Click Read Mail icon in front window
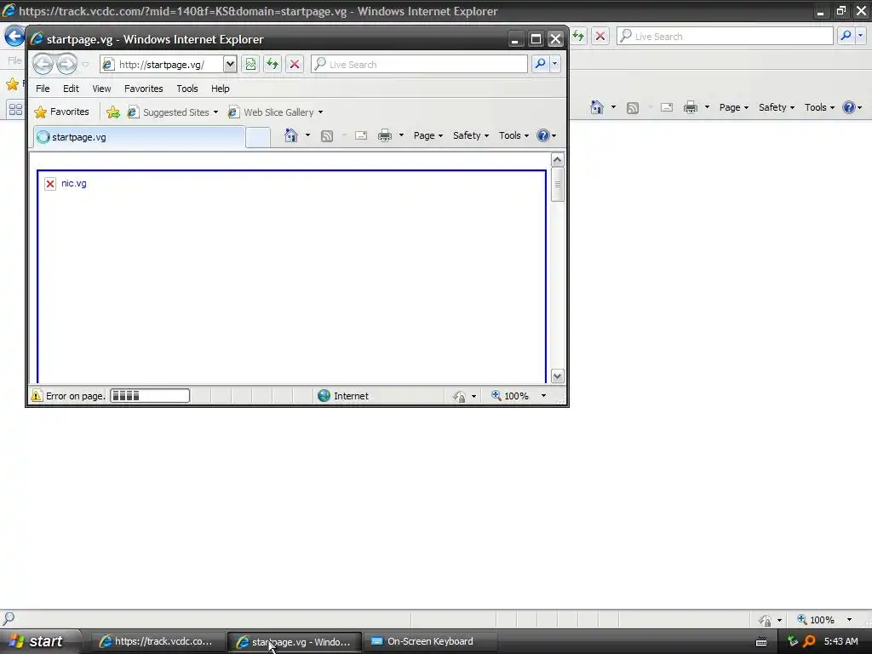Screen dimensions: 872x654 361,135
